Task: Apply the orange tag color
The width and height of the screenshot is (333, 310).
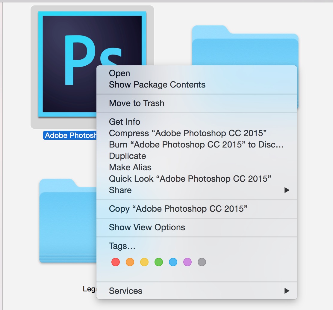Action: (x=130, y=262)
